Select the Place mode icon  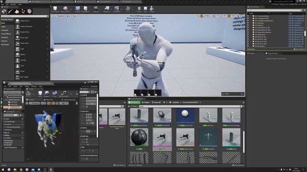point(4,11)
